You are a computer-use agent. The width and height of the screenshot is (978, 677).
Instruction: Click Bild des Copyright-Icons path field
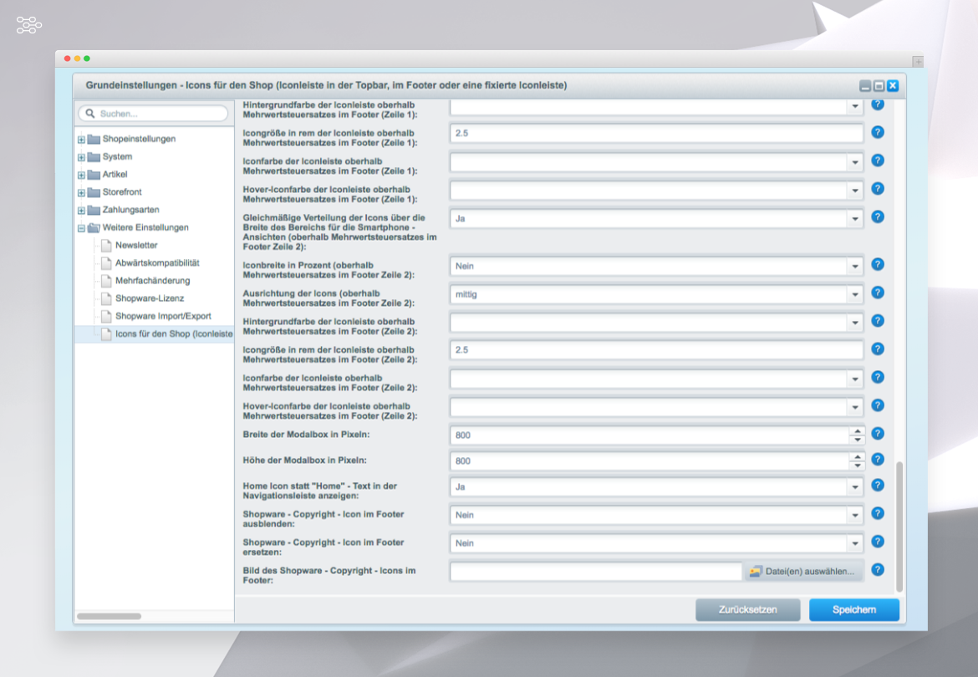point(596,571)
